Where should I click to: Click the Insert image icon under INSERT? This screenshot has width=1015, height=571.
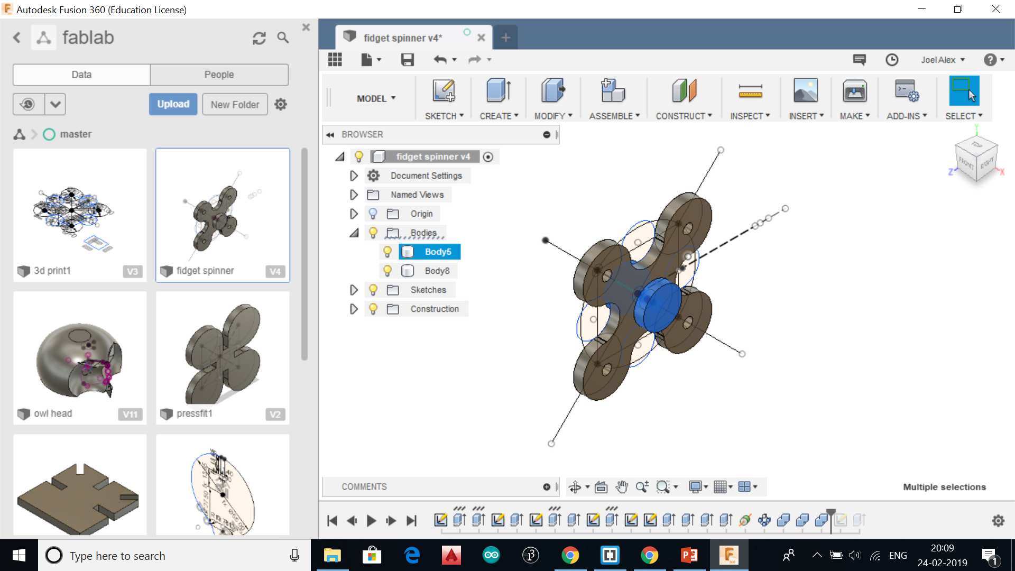[x=805, y=91]
